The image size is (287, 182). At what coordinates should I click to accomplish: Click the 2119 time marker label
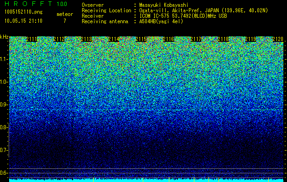pos(250,39)
